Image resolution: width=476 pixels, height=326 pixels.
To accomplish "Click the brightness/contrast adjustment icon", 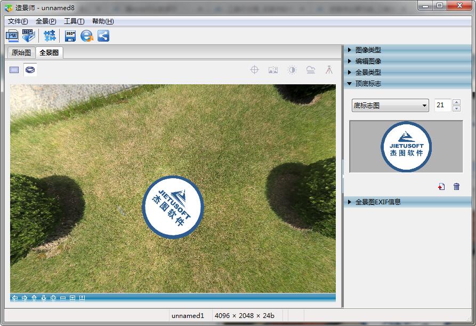I will (292, 70).
